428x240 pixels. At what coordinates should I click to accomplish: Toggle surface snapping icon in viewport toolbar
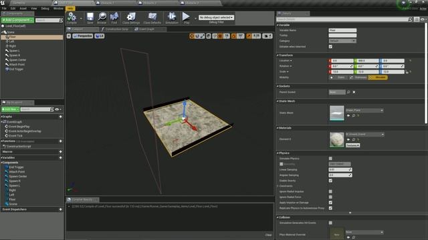coord(215,36)
